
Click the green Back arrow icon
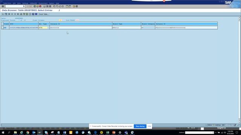35,6
